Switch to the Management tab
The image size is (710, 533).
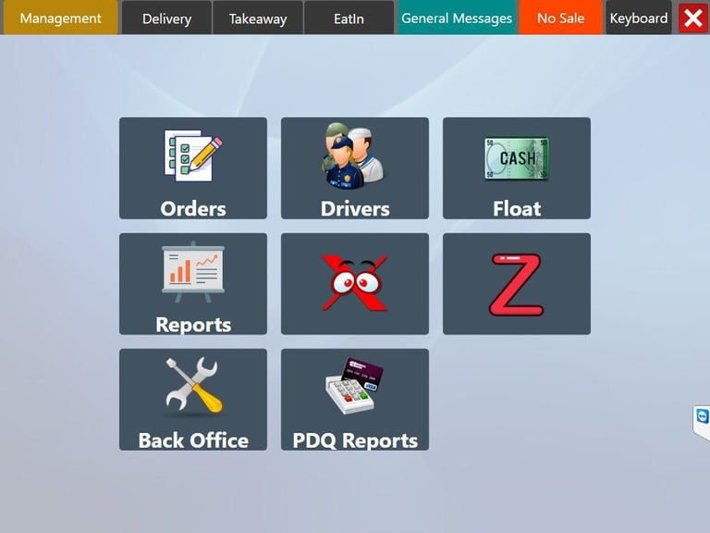click(61, 18)
